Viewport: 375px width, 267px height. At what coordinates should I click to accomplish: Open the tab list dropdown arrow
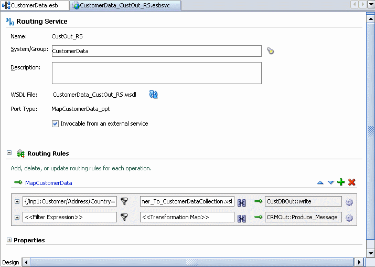pos(371,5)
